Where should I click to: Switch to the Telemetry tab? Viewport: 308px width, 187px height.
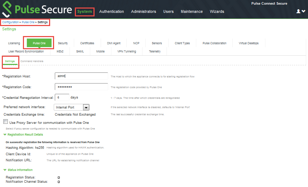click(155, 51)
